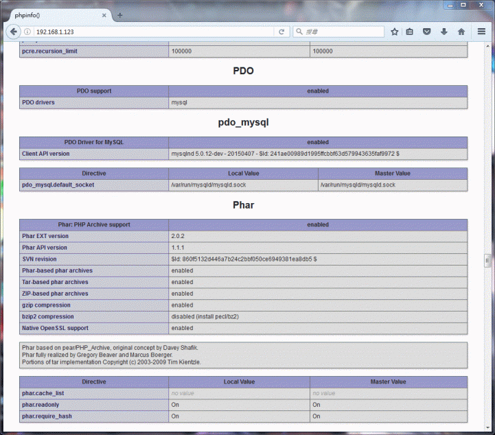Select the SVN revision $Id hash value
Screen dimensions: 495x435
point(244,259)
